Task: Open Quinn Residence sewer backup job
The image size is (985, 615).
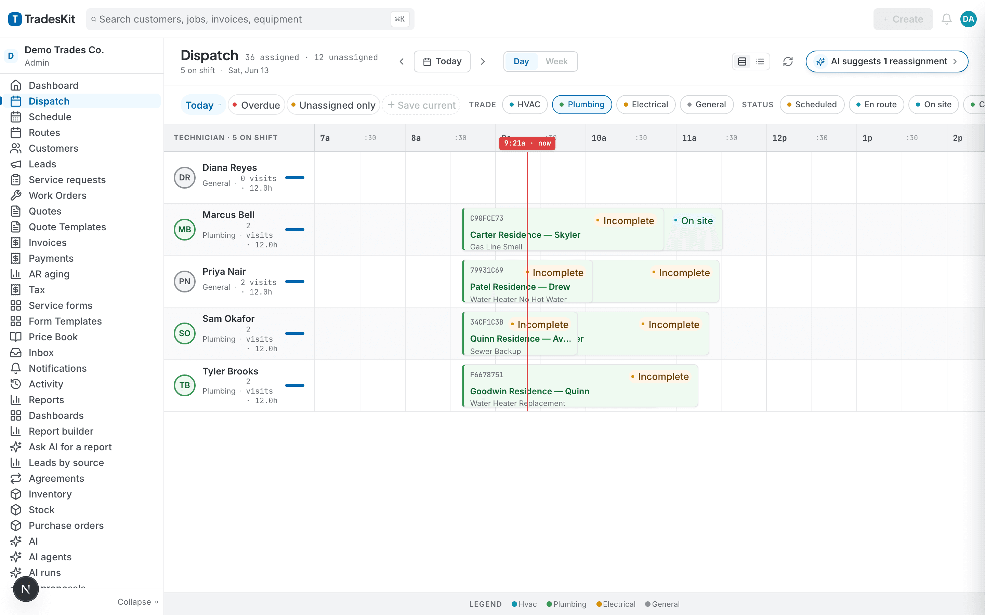Action: click(x=520, y=333)
